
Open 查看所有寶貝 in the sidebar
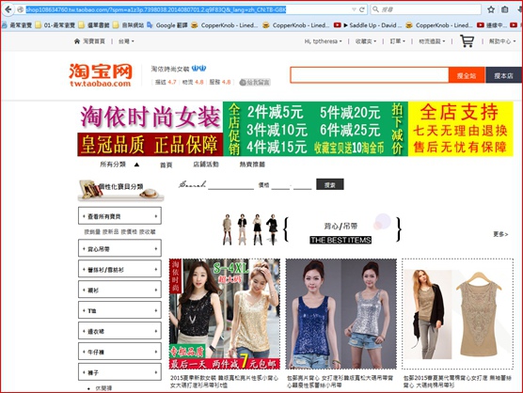coord(119,216)
